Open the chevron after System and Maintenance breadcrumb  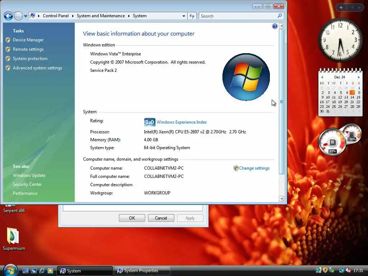pyautogui.click(x=129, y=16)
